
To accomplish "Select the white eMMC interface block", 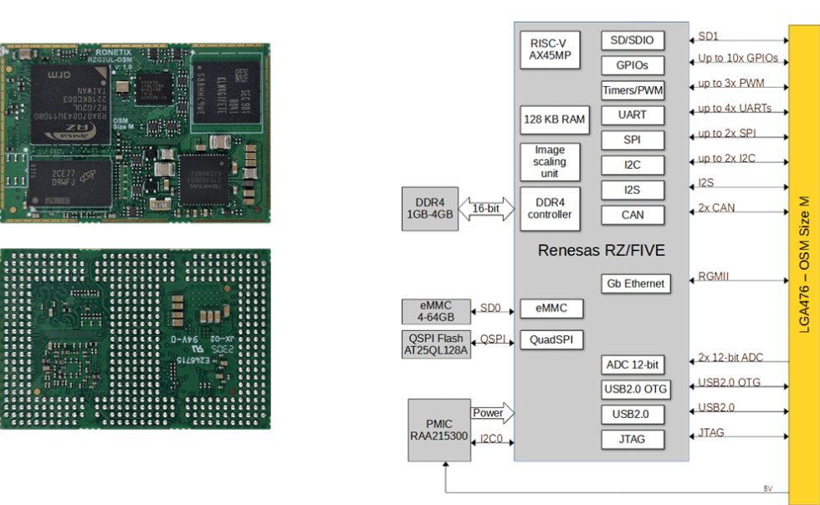I will 551,309.
